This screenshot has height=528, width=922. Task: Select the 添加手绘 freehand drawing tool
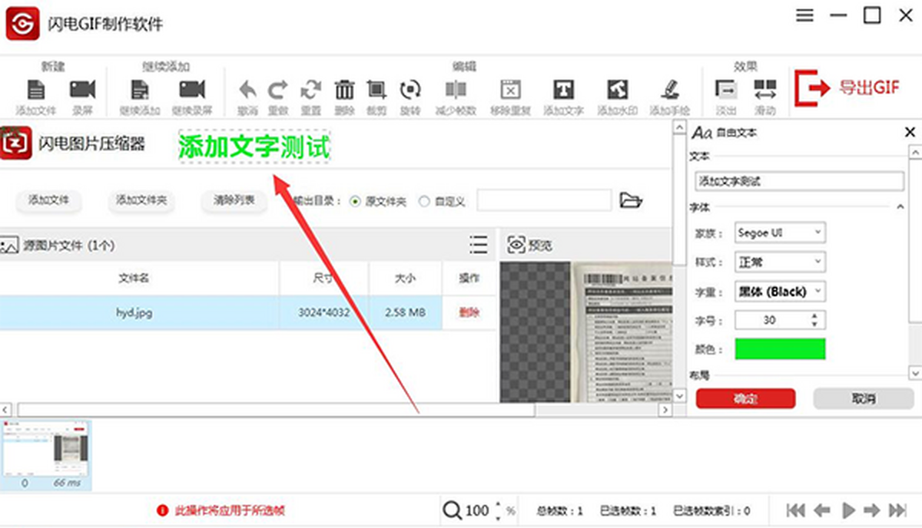pos(669,91)
